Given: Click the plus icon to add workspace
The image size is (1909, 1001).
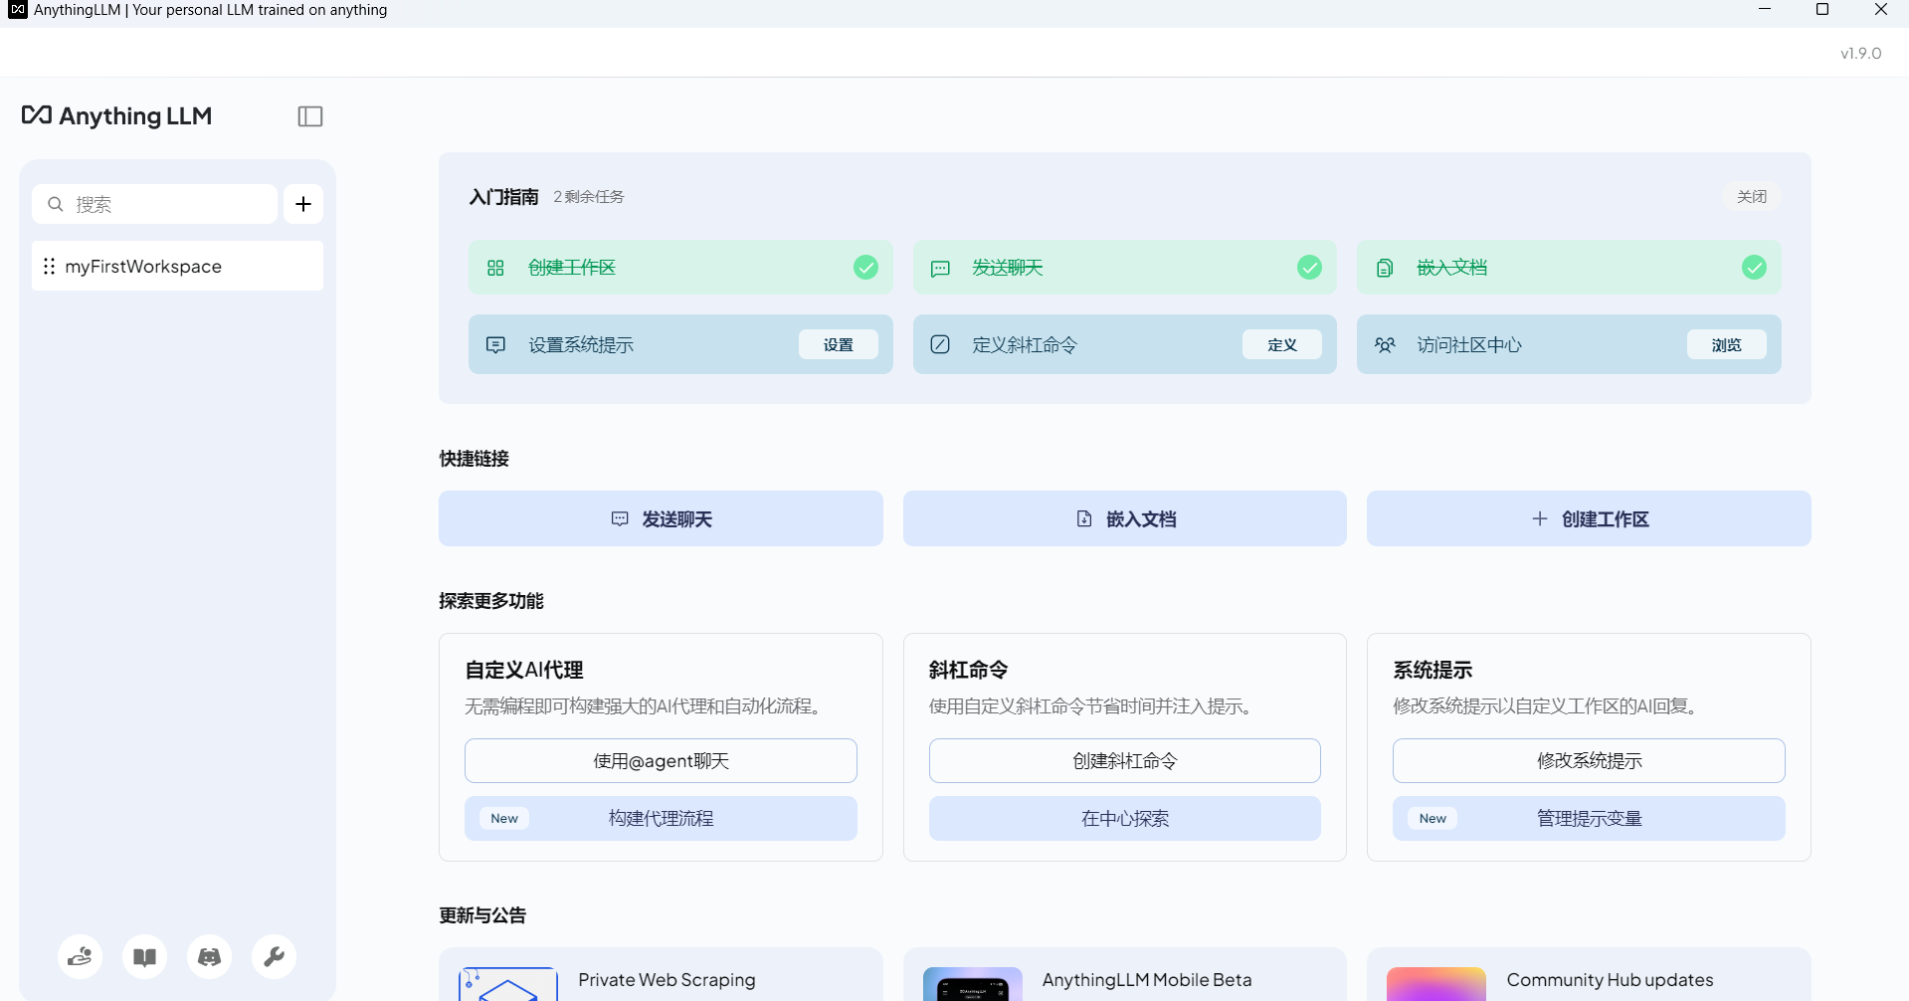Looking at the screenshot, I should point(303,204).
